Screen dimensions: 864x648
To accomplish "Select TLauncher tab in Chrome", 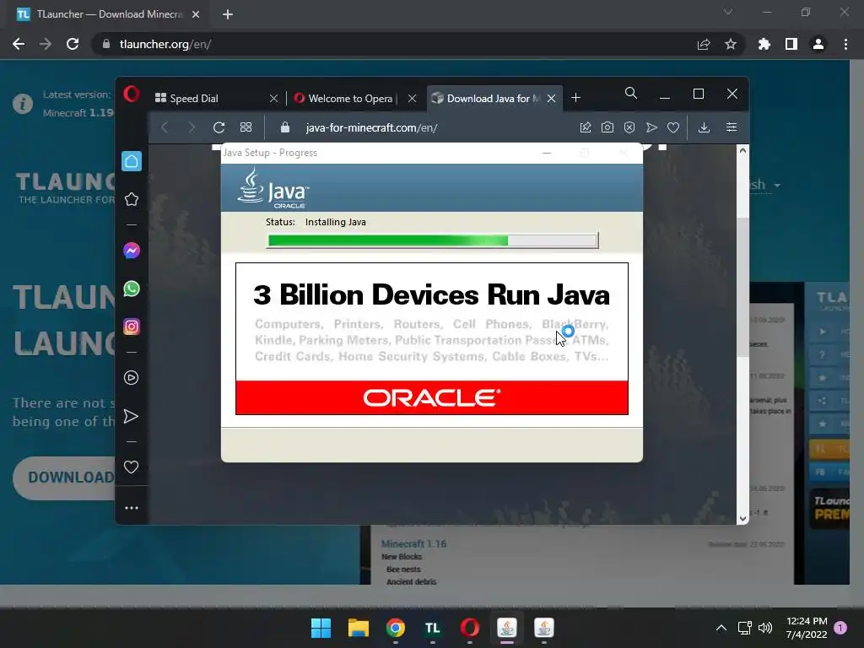I will coord(109,14).
